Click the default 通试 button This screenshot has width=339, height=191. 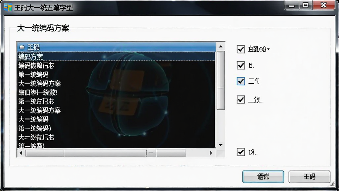click(x=263, y=177)
